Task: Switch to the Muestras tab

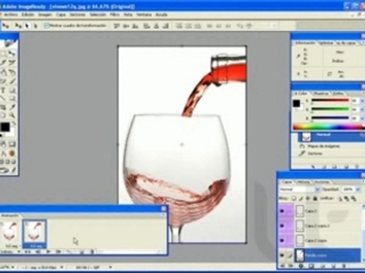Action: 321,93
